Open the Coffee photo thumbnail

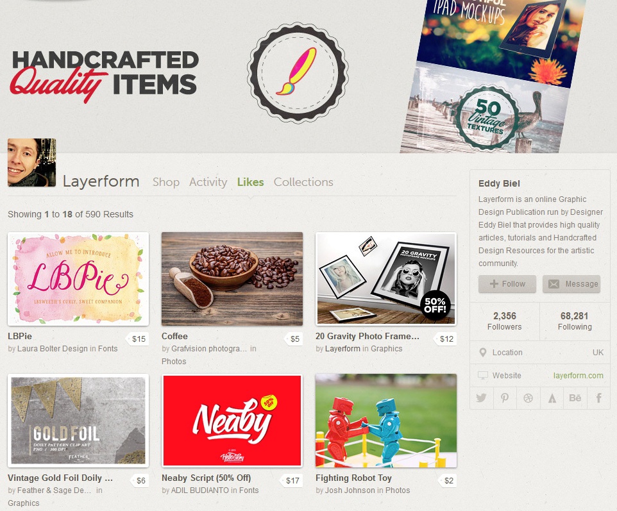(x=232, y=279)
